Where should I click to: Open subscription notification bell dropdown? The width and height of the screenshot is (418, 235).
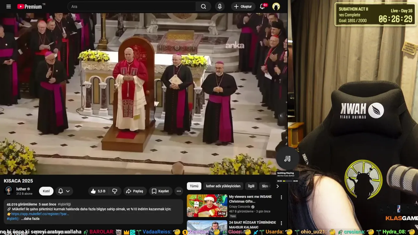click(x=64, y=191)
